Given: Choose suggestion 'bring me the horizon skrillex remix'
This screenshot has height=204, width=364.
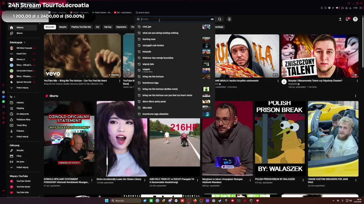Looking at the screenshot, I should 175,89.
